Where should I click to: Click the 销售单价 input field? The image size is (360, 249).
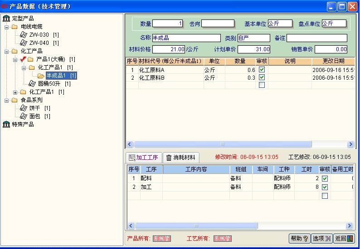coord(331,49)
